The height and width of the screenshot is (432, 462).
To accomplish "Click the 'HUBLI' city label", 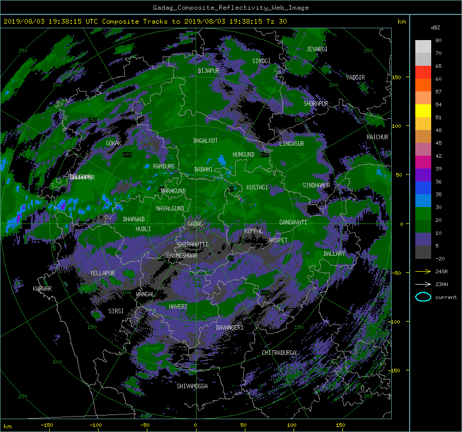I will click(143, 229).
